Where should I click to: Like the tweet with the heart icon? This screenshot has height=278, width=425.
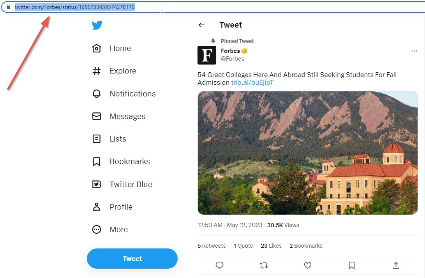(x=307, y=265)
